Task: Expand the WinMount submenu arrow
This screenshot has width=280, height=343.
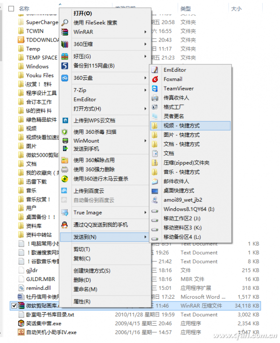Action: point(145,141)
